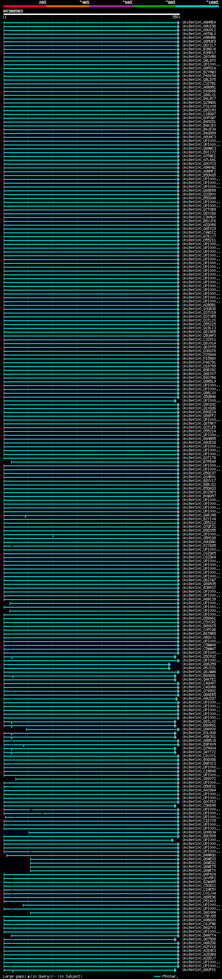
Task: Select alignment label UniRef100_A5JSS1
Action: 199,668
